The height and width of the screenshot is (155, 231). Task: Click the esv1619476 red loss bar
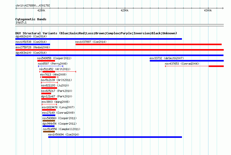click(x=49, y=110)
